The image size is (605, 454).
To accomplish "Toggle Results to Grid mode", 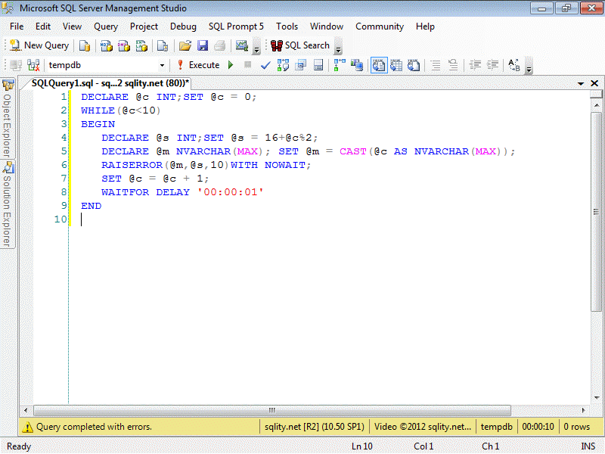I will click(x=396, y=65).
